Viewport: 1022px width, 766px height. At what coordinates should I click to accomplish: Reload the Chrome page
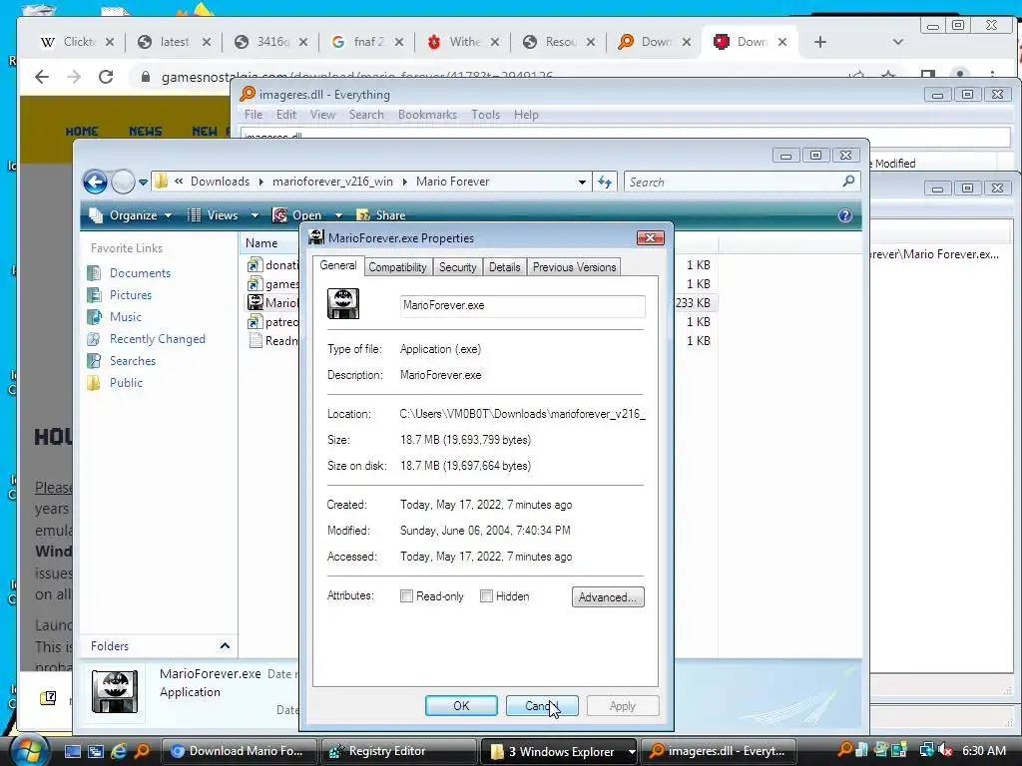point(106,77)
